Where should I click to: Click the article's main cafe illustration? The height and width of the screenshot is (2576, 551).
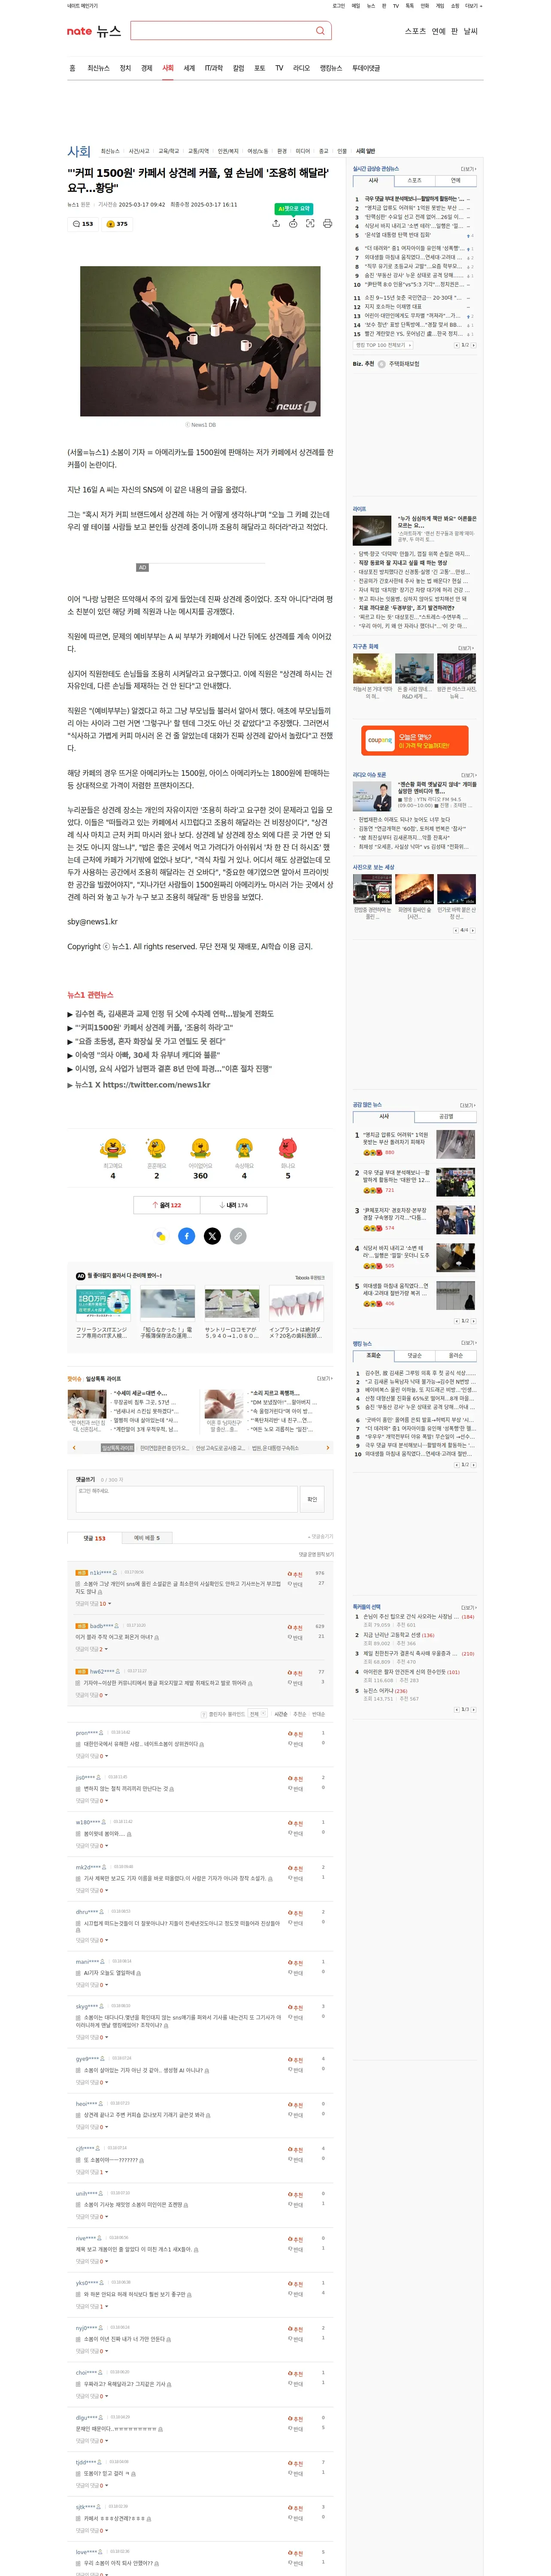pos(200,341)
